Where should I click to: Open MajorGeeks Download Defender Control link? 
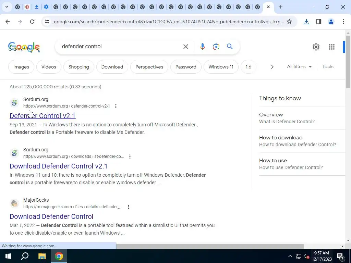(x=51, y=216)
